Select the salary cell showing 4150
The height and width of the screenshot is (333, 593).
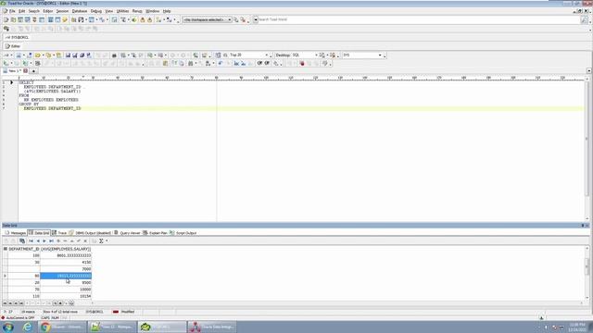(x=66, y=263)
